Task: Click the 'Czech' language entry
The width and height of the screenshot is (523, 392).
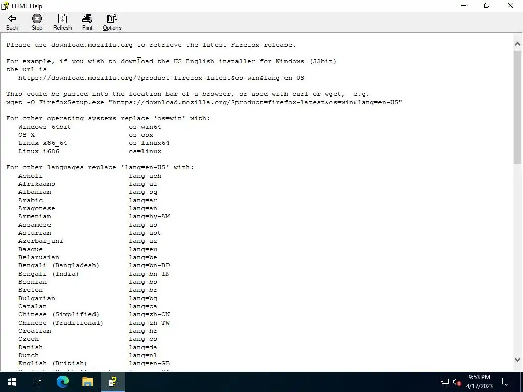Action: (x=29, y=339)
